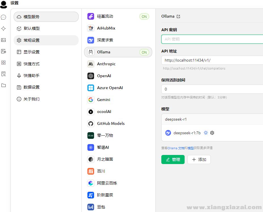This screenshot has height=212, width=263.
Task: Select the Anthropic provider name
Action: [106, 64]
